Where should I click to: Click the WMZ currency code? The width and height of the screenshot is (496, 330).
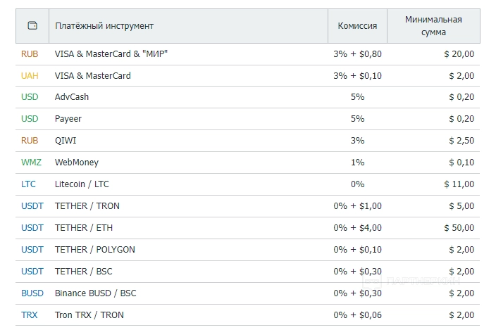pos(31,163)
